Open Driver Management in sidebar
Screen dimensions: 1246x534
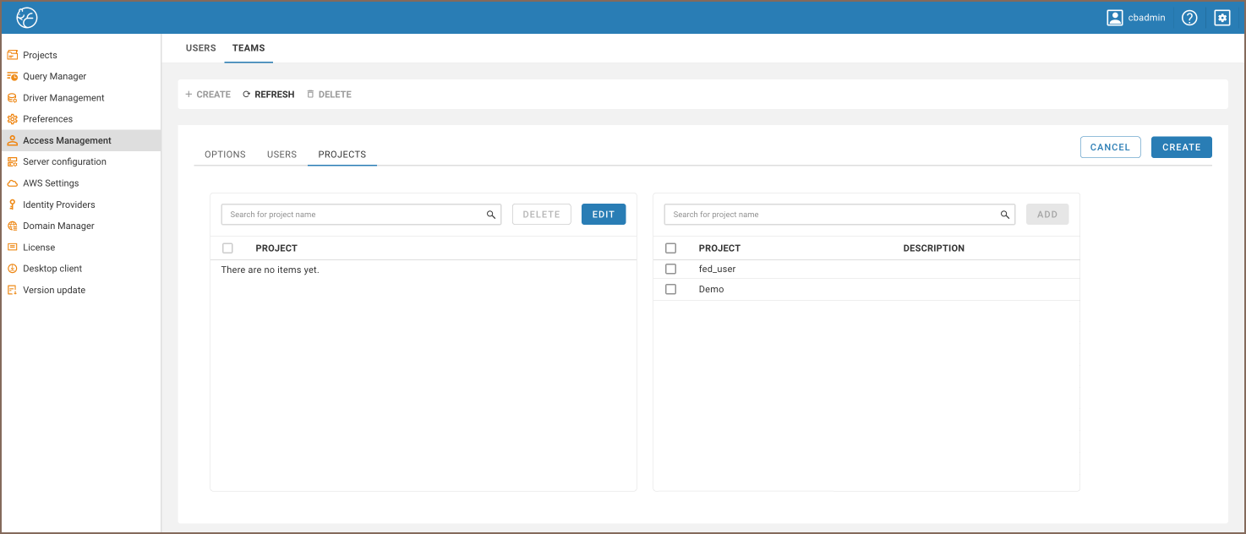(63, 98)
